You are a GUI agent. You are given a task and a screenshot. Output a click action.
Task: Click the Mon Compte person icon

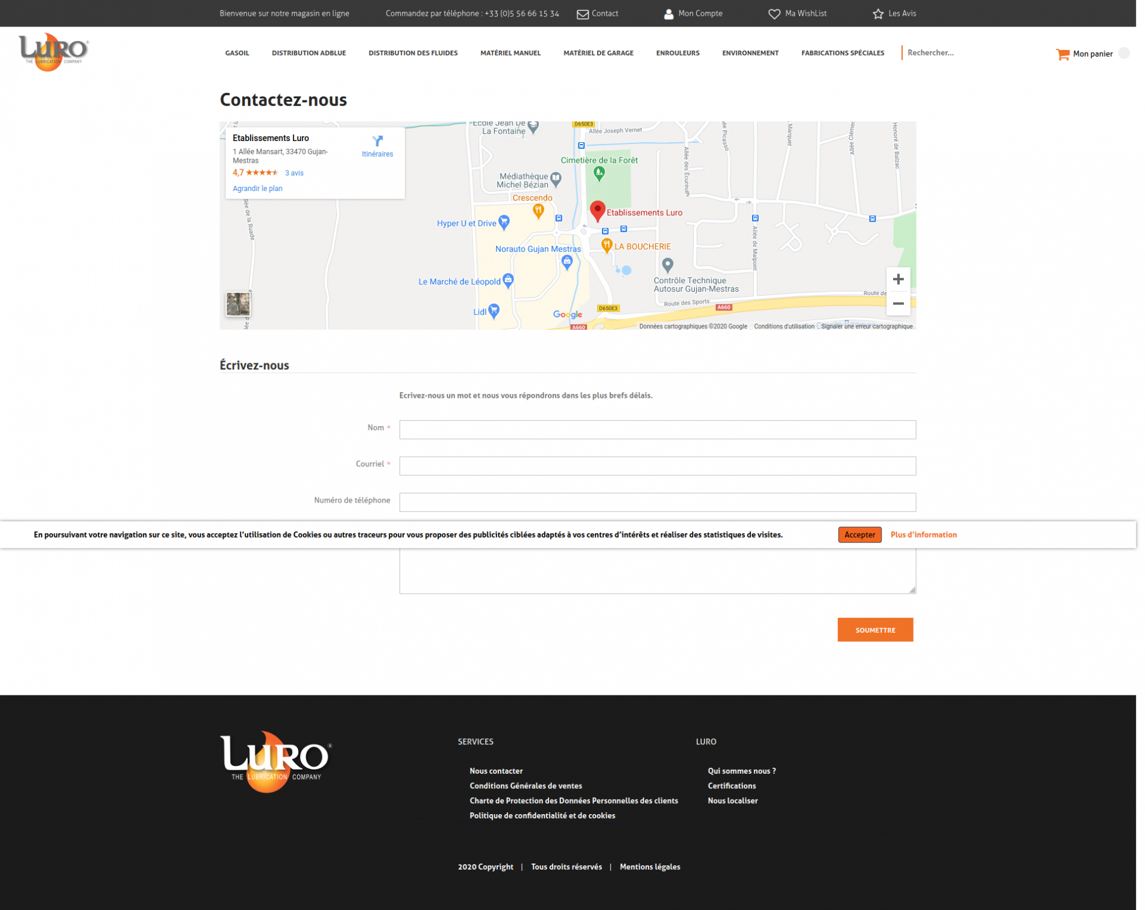[668, 14]
